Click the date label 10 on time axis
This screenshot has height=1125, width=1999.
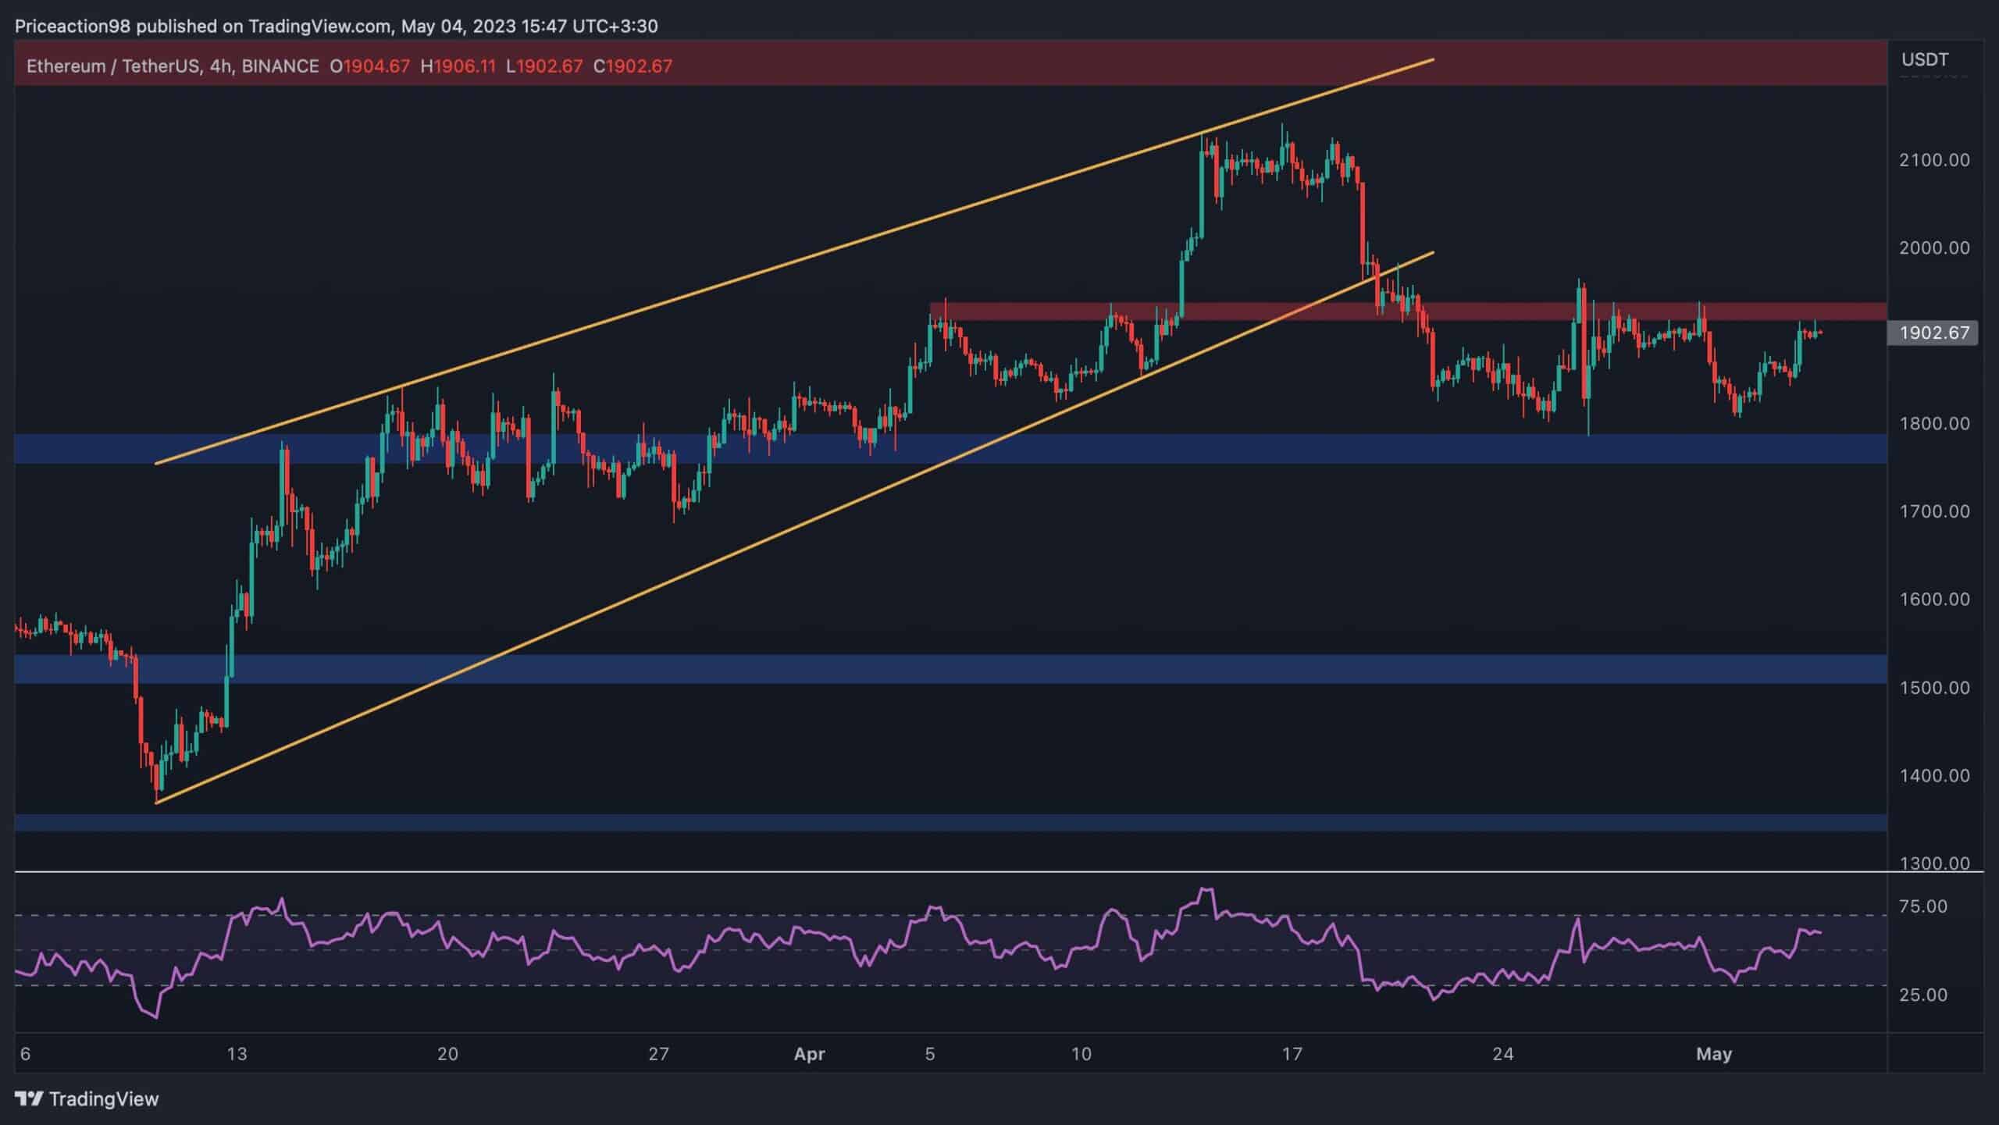[x=1081, y=1054]
